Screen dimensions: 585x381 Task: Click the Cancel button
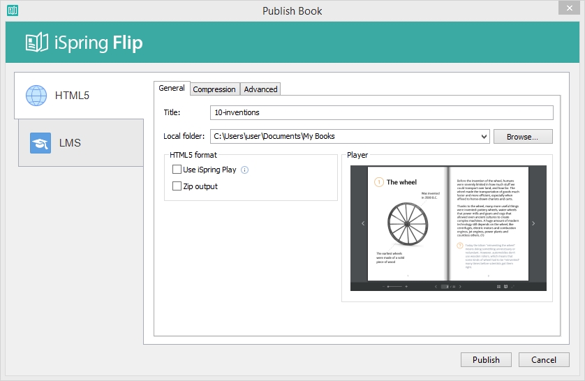click(x=544, y=360)
